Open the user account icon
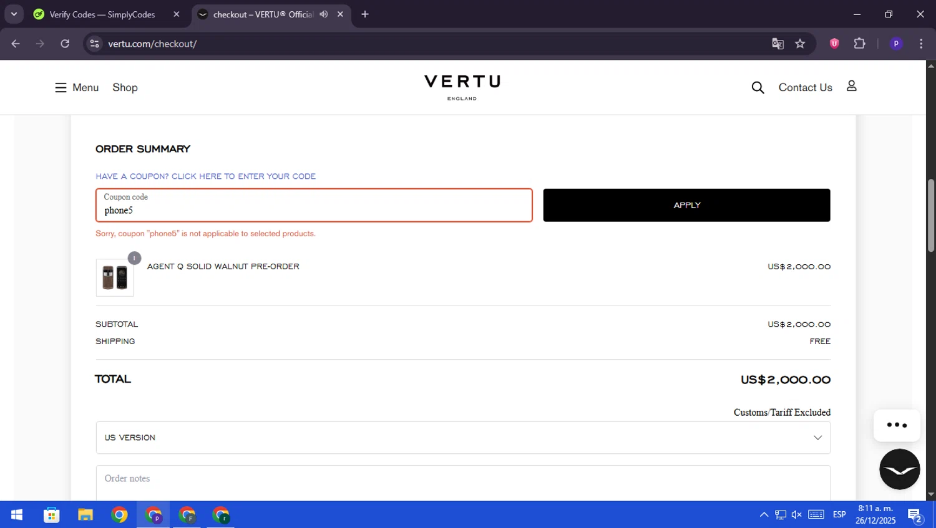Screen dimensions: 936x528 [851, 87]
